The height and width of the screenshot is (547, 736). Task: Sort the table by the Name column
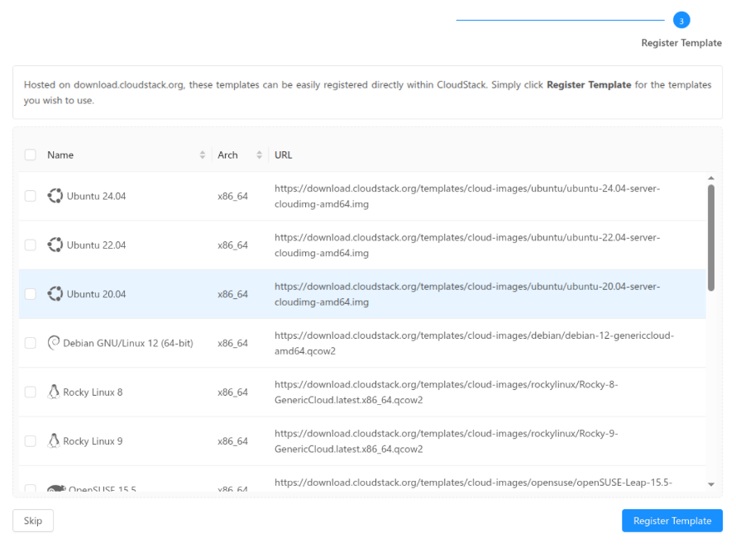(x=202, y=155)
